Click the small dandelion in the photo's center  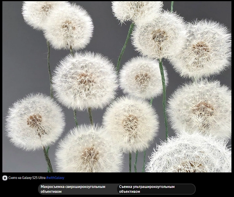[142, 77]
